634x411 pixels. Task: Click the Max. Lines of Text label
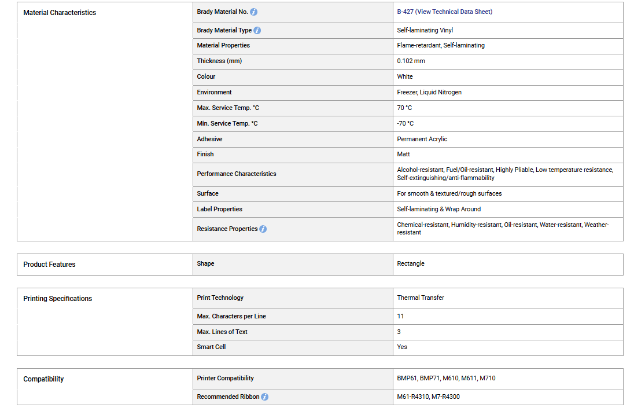pos(222,332)
